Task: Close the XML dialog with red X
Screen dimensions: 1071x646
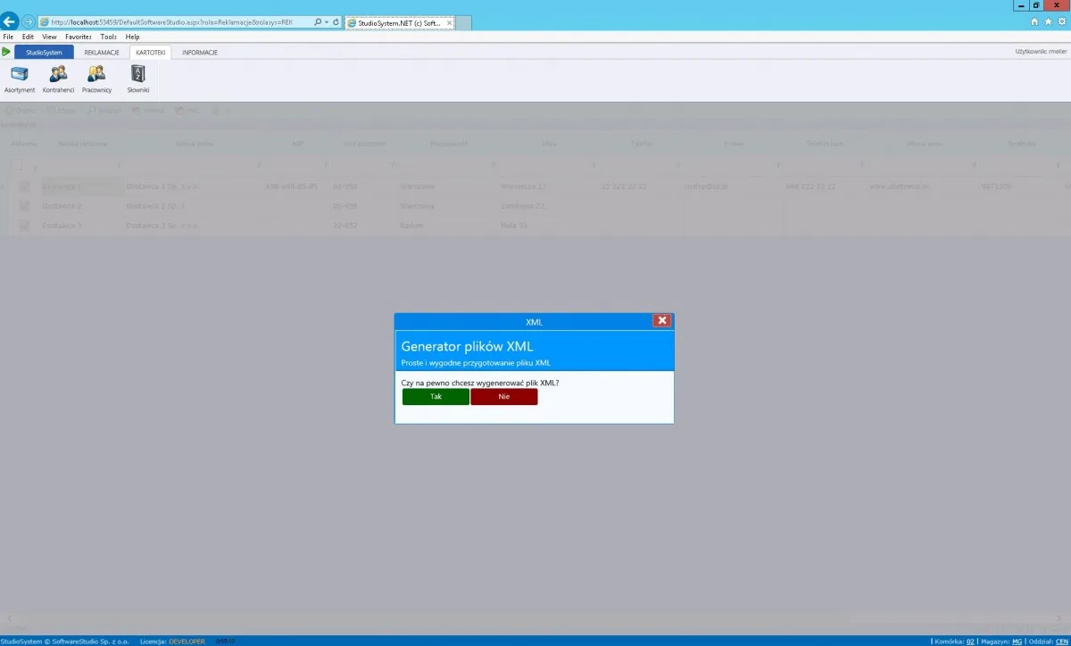Action: point(661,320)
